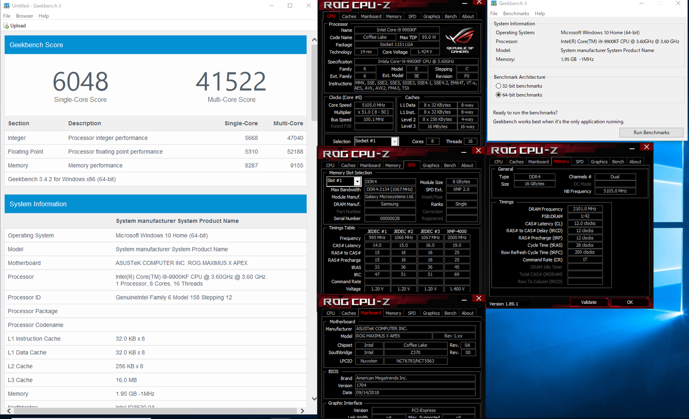Click the Motherboard ROG MAXIMUS X APEX row
This screenshot has height=419, width=689.
pos(155,263)
